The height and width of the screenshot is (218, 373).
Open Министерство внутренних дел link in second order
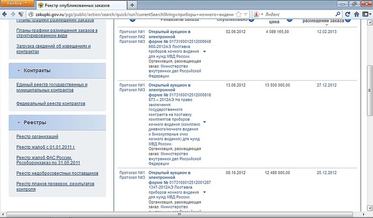pyautogui.click(x=175, y=159)
